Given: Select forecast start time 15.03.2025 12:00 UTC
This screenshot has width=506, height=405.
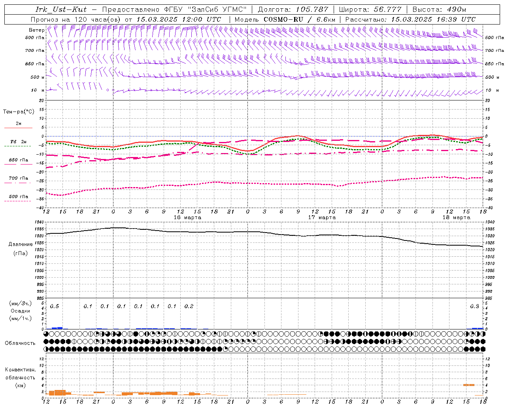Looking at the screenshot, I should [179, 19].
